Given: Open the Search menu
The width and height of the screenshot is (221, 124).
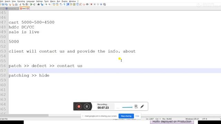Looking at the screenshot, I should click(x=8, y=1).
